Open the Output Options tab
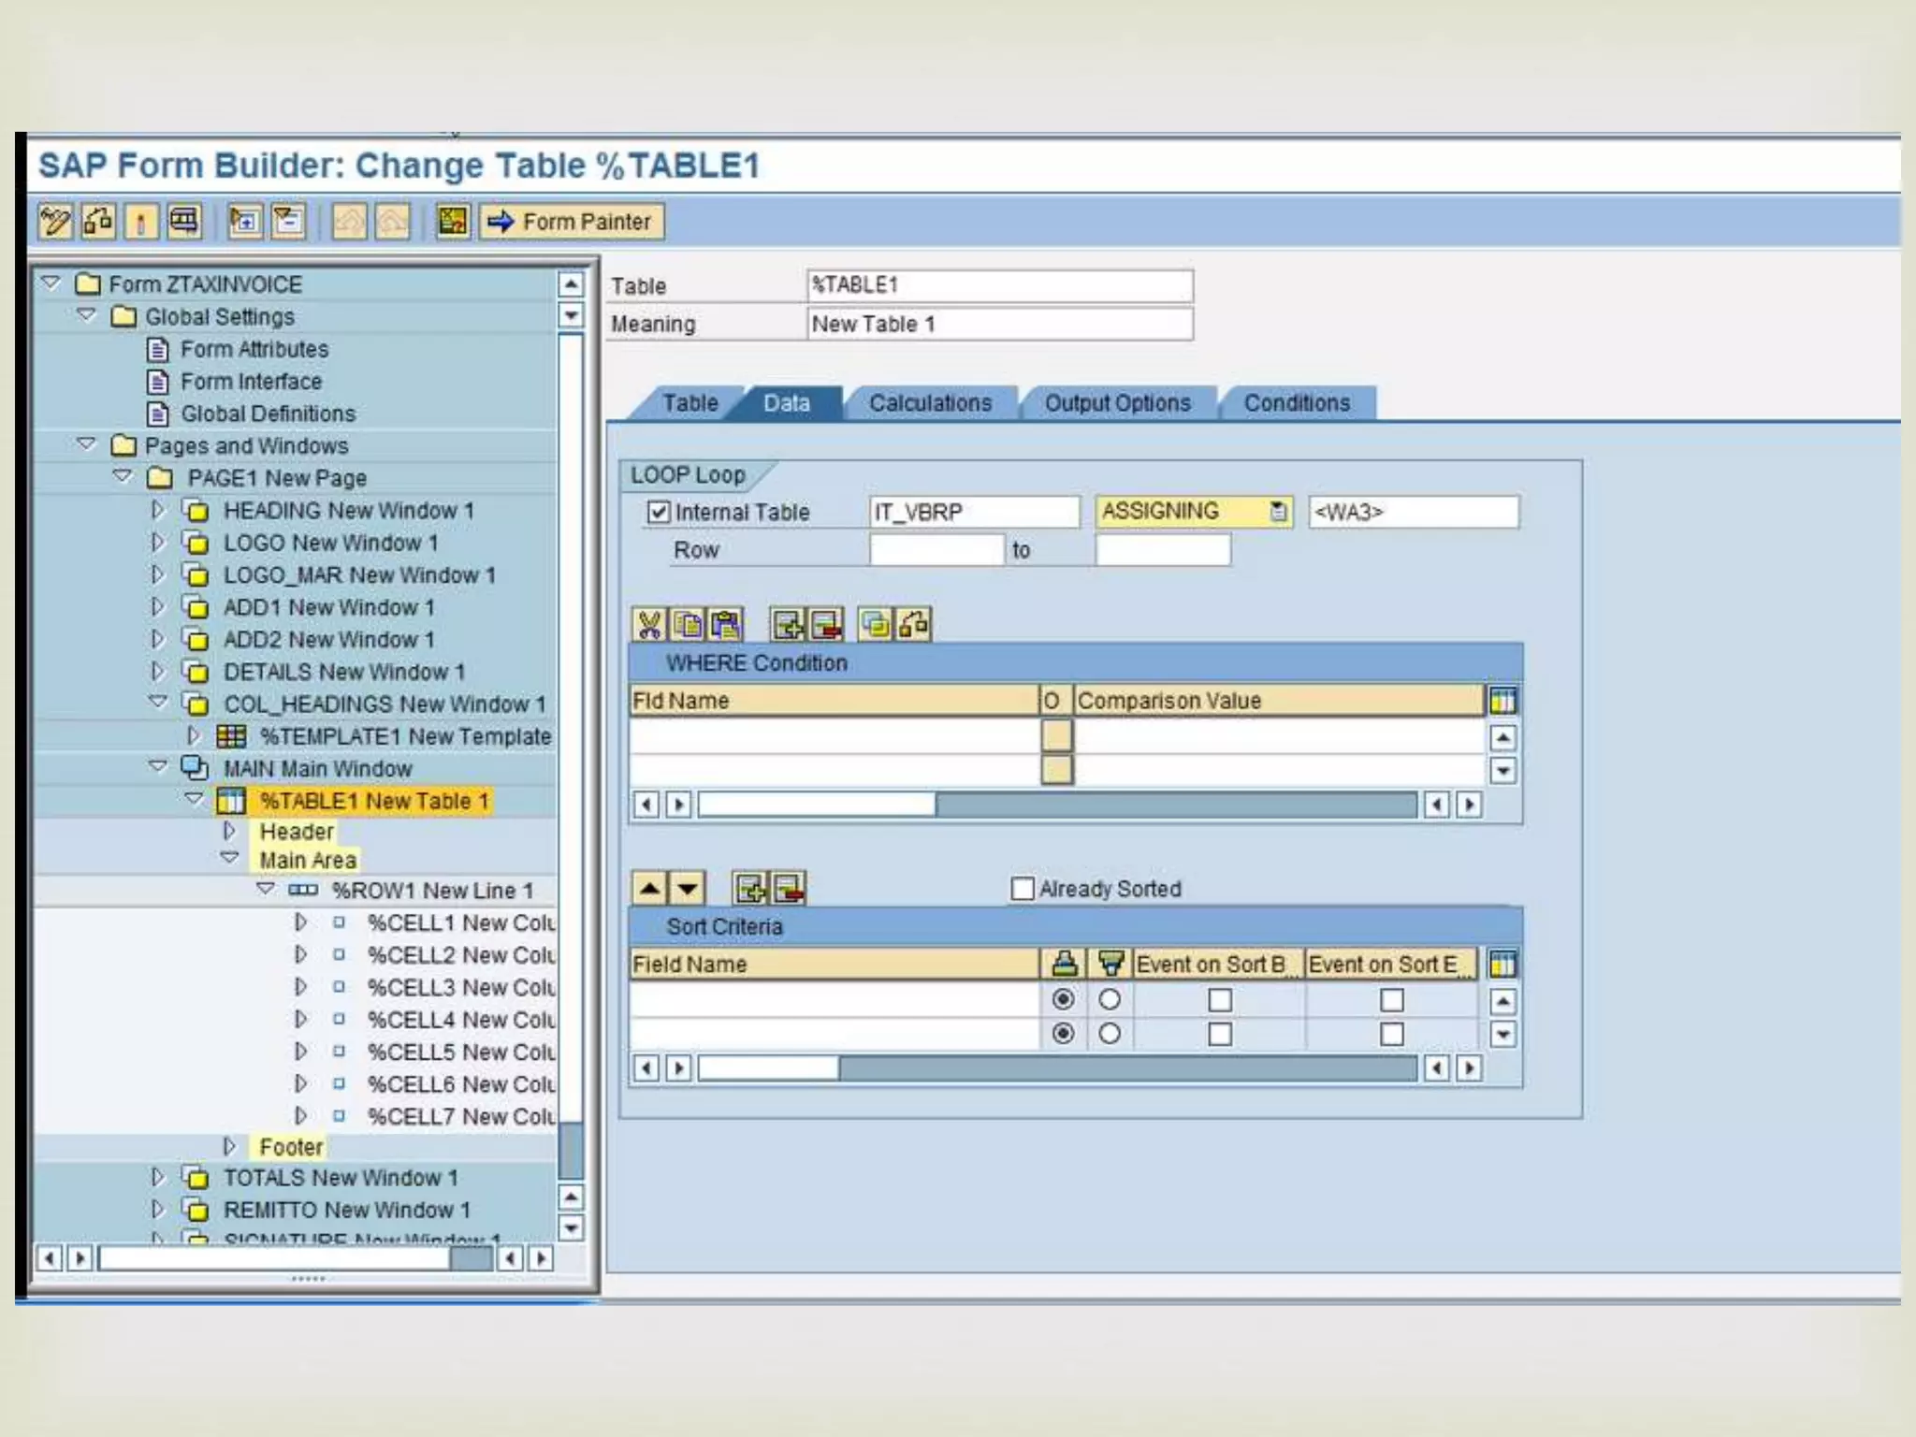 (x=1117, y=403)
